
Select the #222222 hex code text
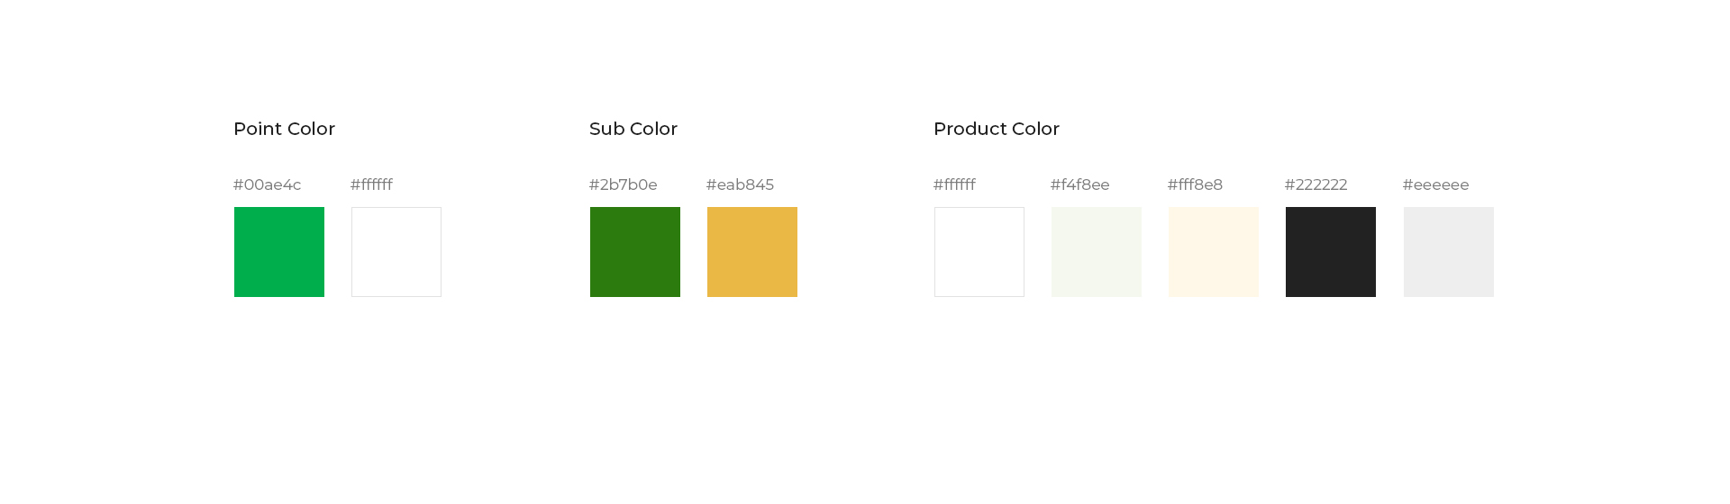click(x=1316, y=184)
